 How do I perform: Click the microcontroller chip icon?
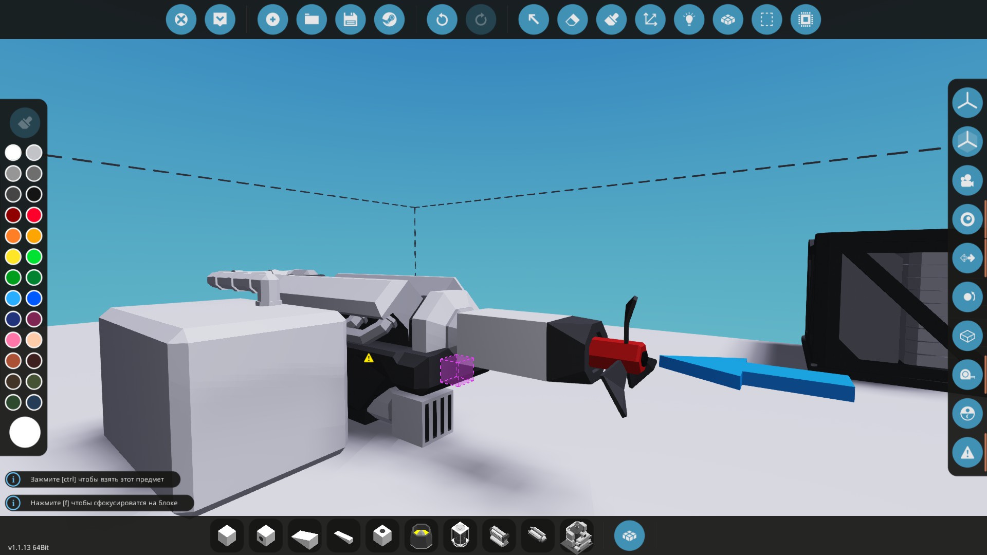pos(806,20)
